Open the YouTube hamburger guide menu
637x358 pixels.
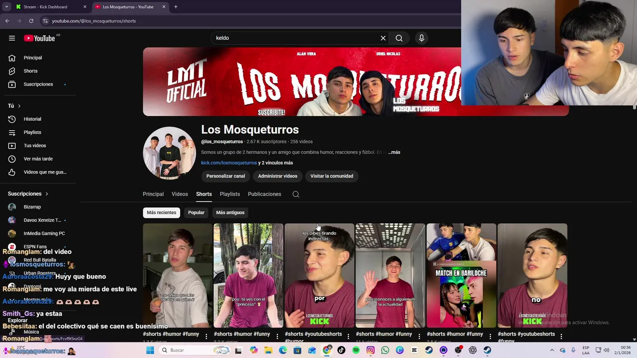point(12,38)
